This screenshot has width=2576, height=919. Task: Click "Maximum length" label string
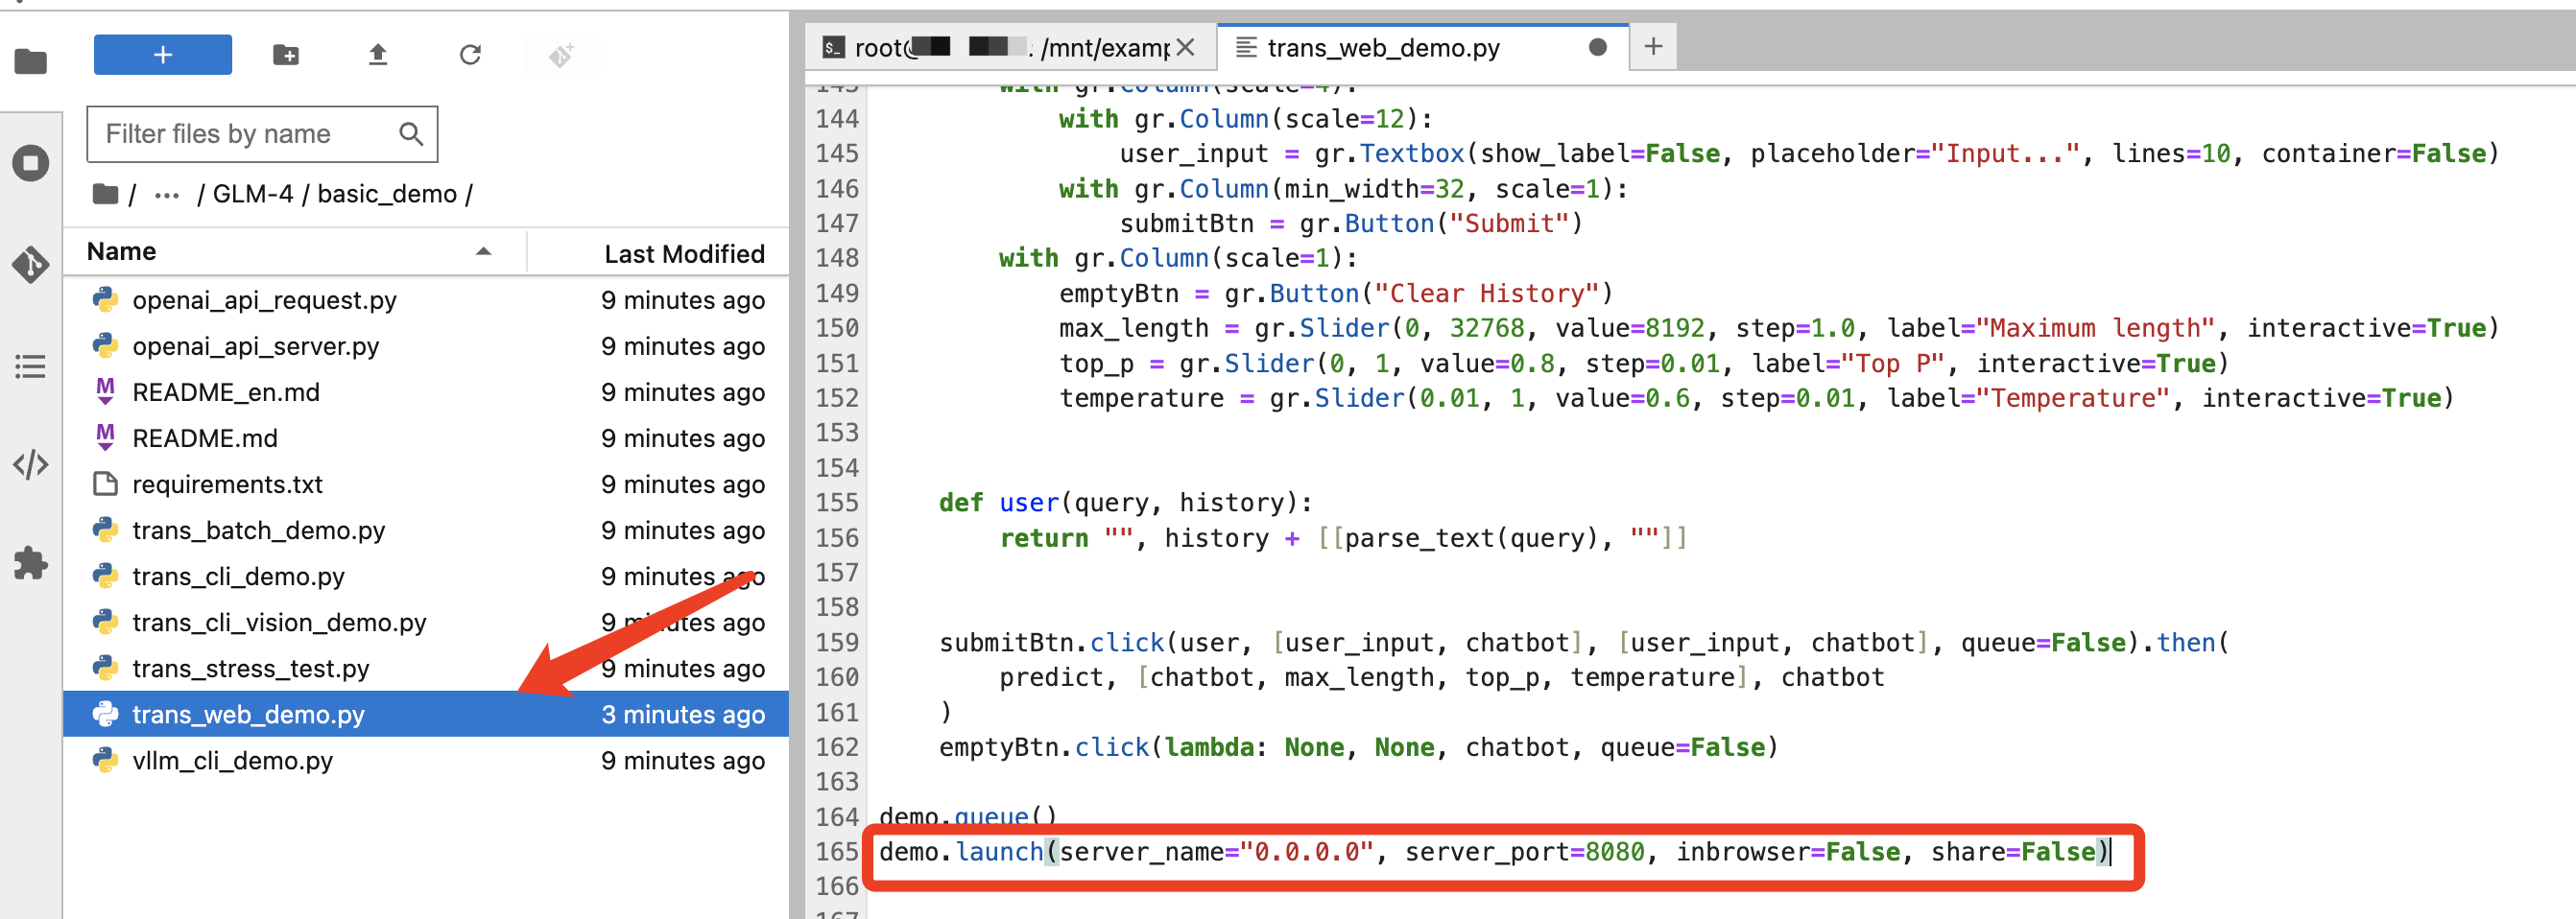coord(2095,328)
